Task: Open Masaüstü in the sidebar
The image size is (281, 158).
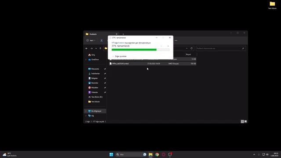Action: (94, 69)
